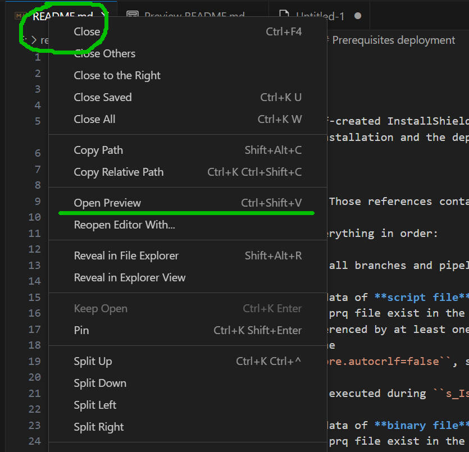Open the Untitled-1 tab
Image resolution: width=469 pixels, height=452 pixels.
pyautogui.click(x=320, y=15)
